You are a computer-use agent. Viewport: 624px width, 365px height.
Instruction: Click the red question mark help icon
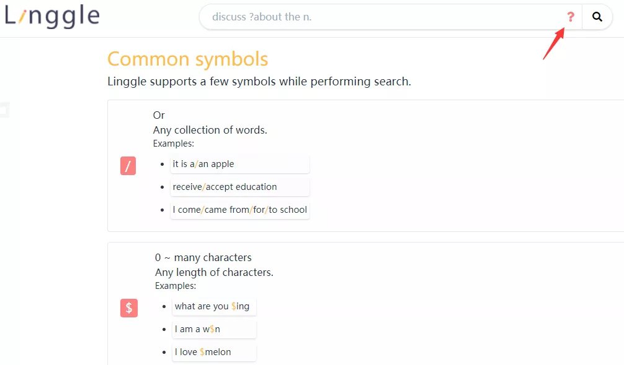click(x=571, y=17)
